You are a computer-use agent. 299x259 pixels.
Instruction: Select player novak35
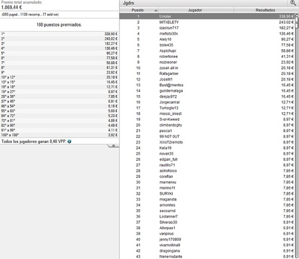(x=166, y=153)
